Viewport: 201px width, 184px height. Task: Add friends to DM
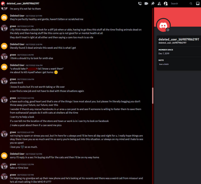(159, 4)
